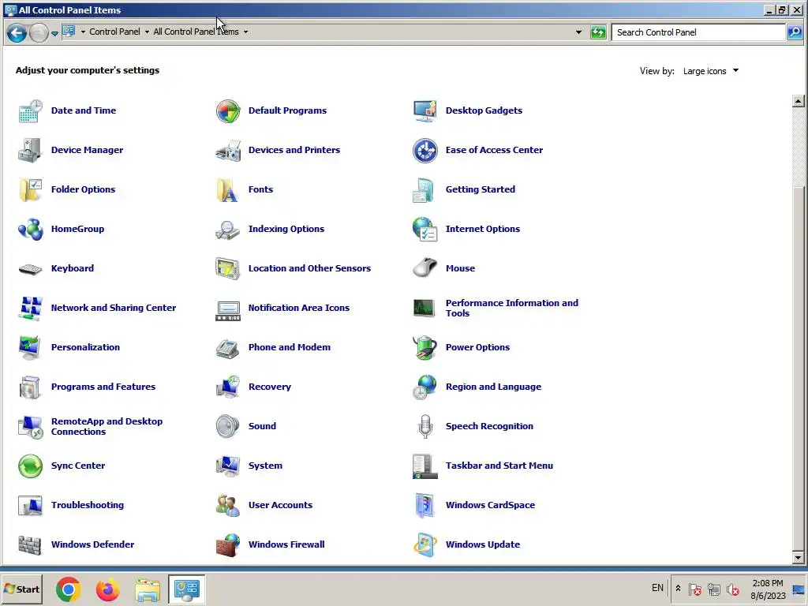Image resolution: width=808 pixels, height=606 pixels.
Task: Open the Programs and Features icon
Action: point(30,387)
